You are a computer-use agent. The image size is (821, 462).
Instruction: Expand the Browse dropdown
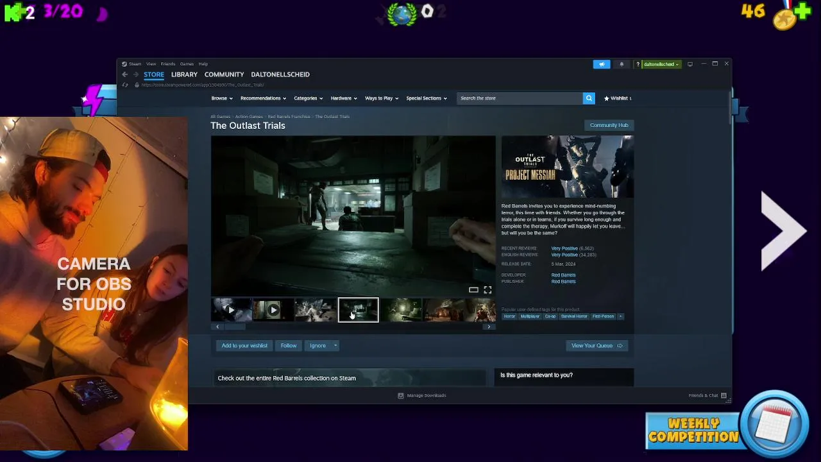click(222, 98)
